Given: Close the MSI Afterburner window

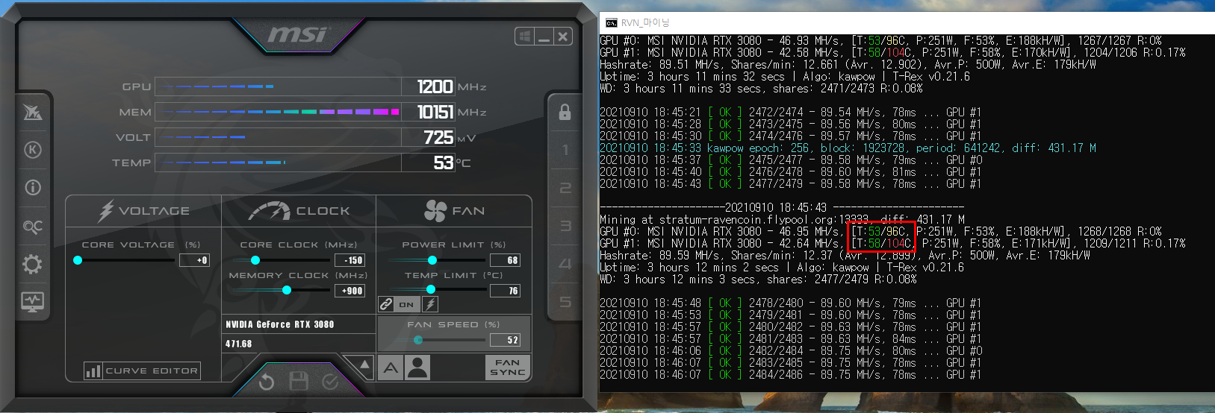Looking at the screenshot, I should (x=563, y=36).
